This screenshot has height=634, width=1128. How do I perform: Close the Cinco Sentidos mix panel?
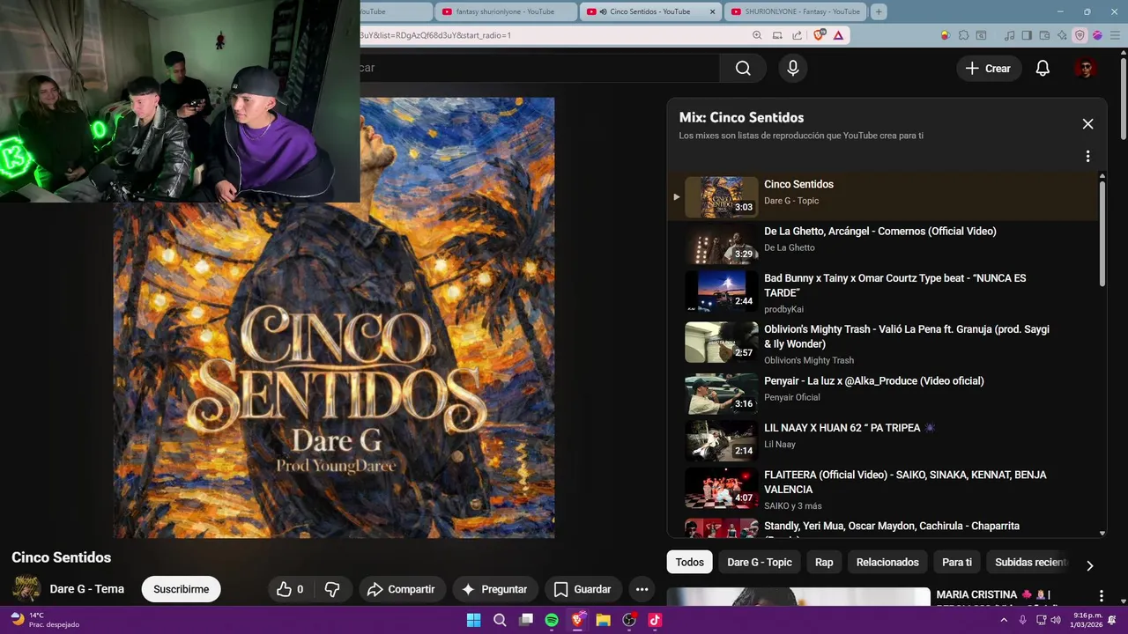(x=1087, y=124)
